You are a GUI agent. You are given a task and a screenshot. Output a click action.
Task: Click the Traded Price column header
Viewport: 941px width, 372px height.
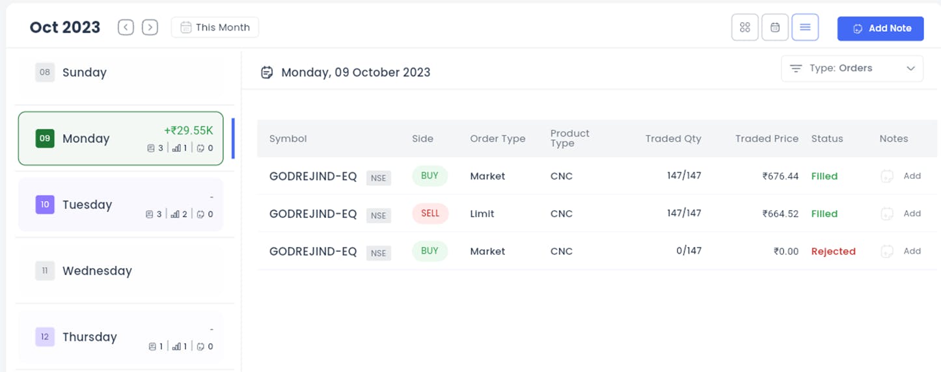coord(767,139)
